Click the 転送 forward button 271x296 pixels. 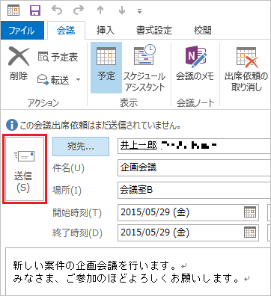click(53, 80)
